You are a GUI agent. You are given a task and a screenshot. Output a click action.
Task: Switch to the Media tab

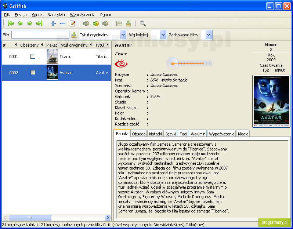(243, 134)
